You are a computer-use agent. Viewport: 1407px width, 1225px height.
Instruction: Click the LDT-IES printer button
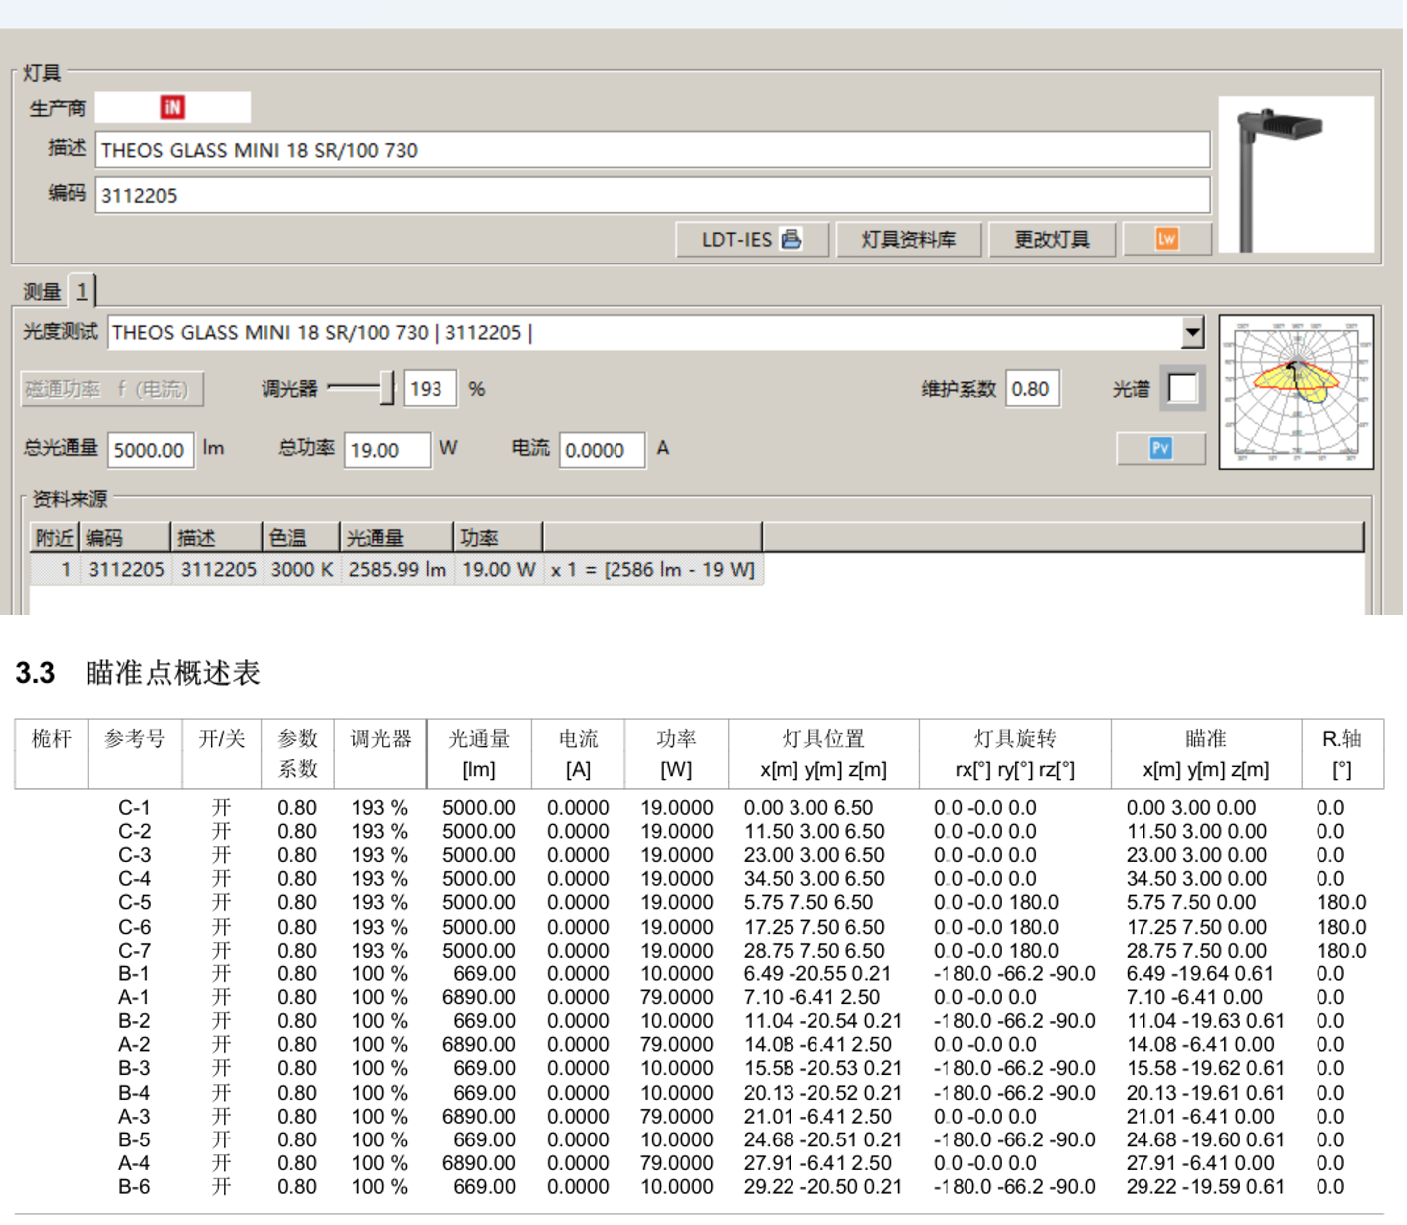click(x=751, y=240)
